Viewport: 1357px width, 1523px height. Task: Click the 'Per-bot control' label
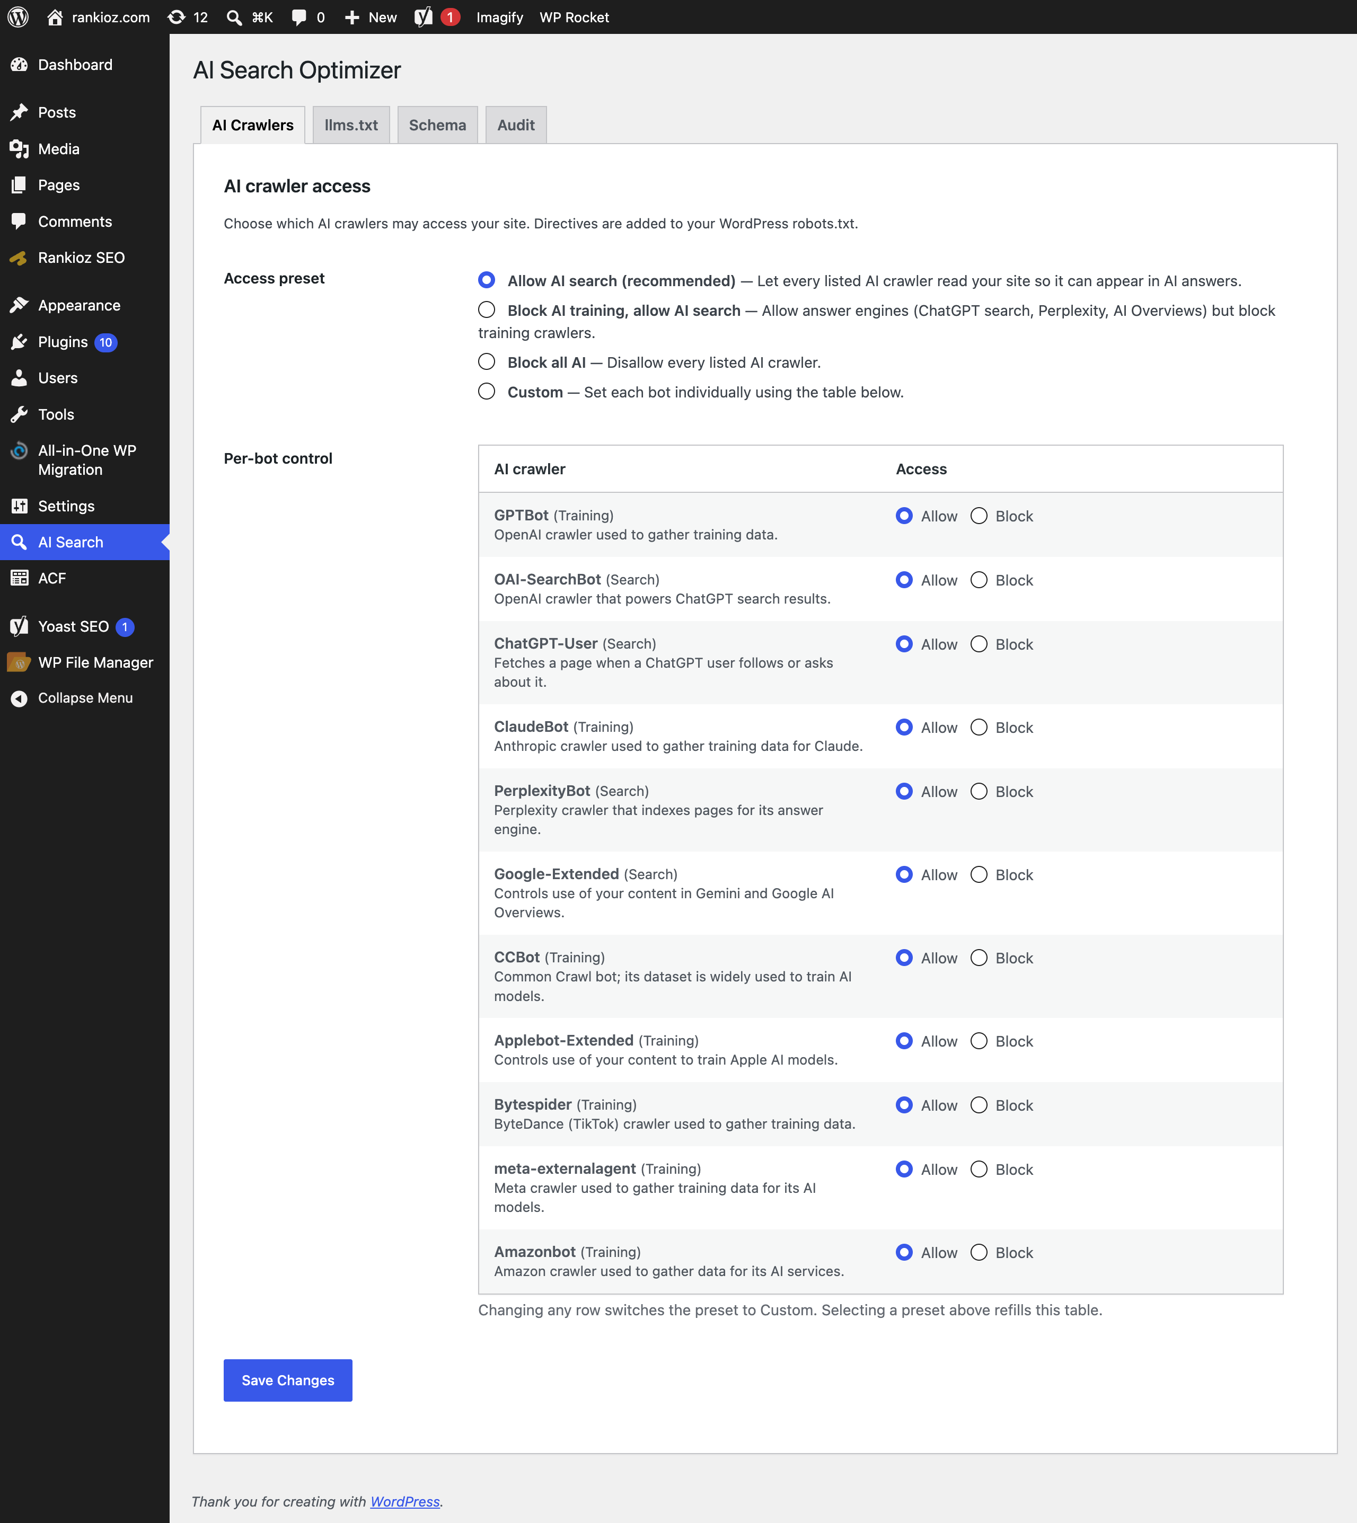pyautogui.click(x=278, y=458)
